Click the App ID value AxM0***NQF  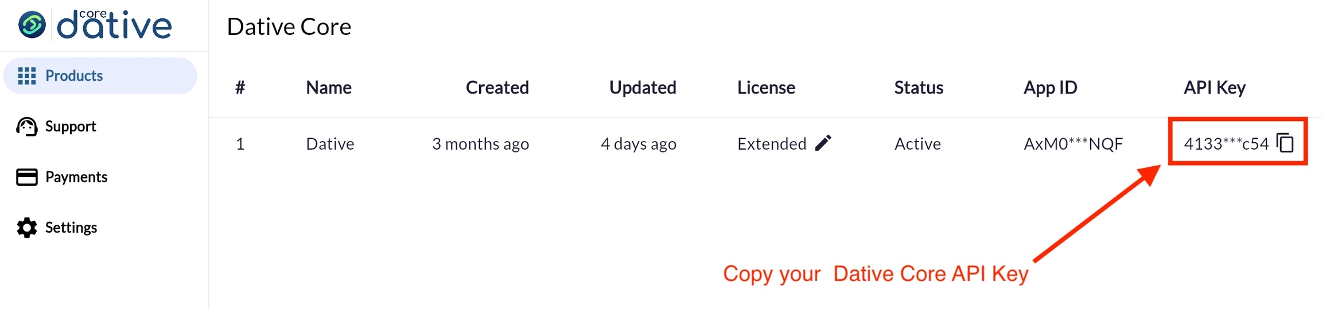click(x=1073, y=144)
